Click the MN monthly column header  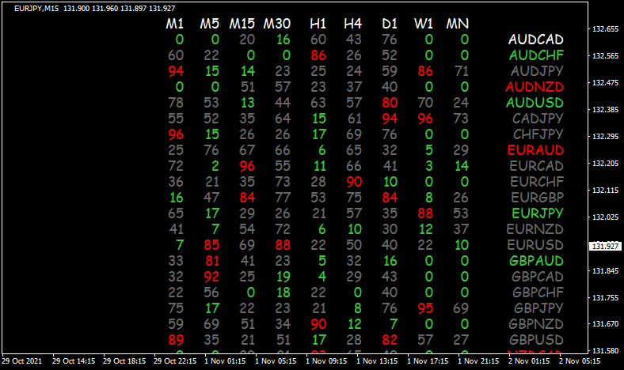[458, 24]
